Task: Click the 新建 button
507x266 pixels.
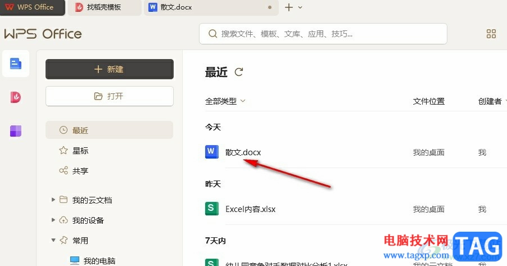Action: tap(109, 69)
